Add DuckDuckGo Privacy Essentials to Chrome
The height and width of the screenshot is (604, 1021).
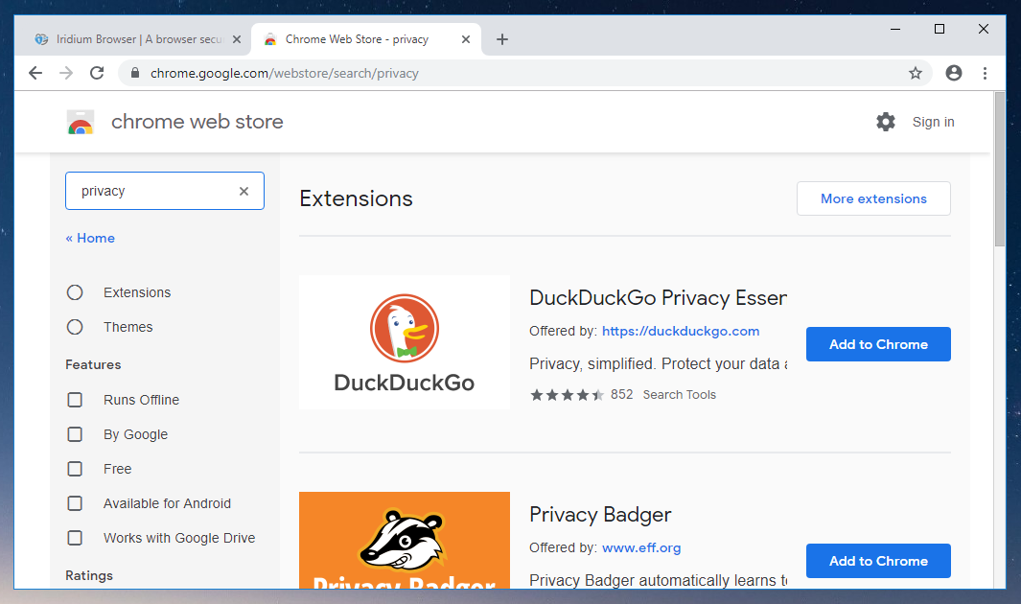(x=878, y=344)
